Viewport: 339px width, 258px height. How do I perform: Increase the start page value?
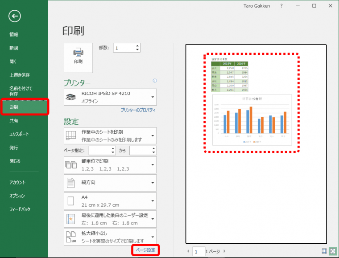(x=113, y=148)
